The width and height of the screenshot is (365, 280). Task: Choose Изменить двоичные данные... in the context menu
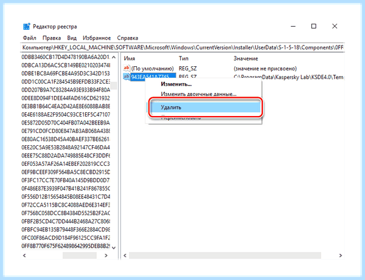point(198,94)
